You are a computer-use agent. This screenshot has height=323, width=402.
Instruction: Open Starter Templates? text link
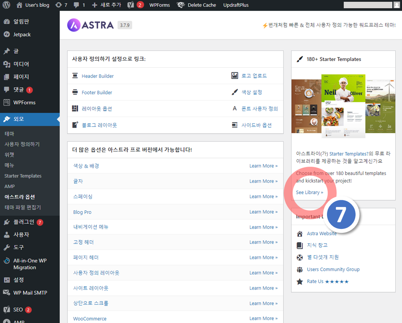coord(349,154)
